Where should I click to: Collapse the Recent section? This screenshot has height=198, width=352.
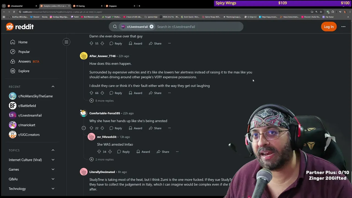pyautogui.click(x=53, y=87)
